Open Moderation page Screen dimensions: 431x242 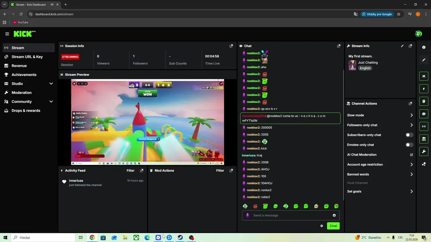(x=29, y=92)
